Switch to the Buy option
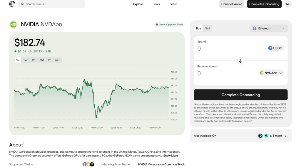The height and width of the screenshot is (168, 301). pos(198,29)
